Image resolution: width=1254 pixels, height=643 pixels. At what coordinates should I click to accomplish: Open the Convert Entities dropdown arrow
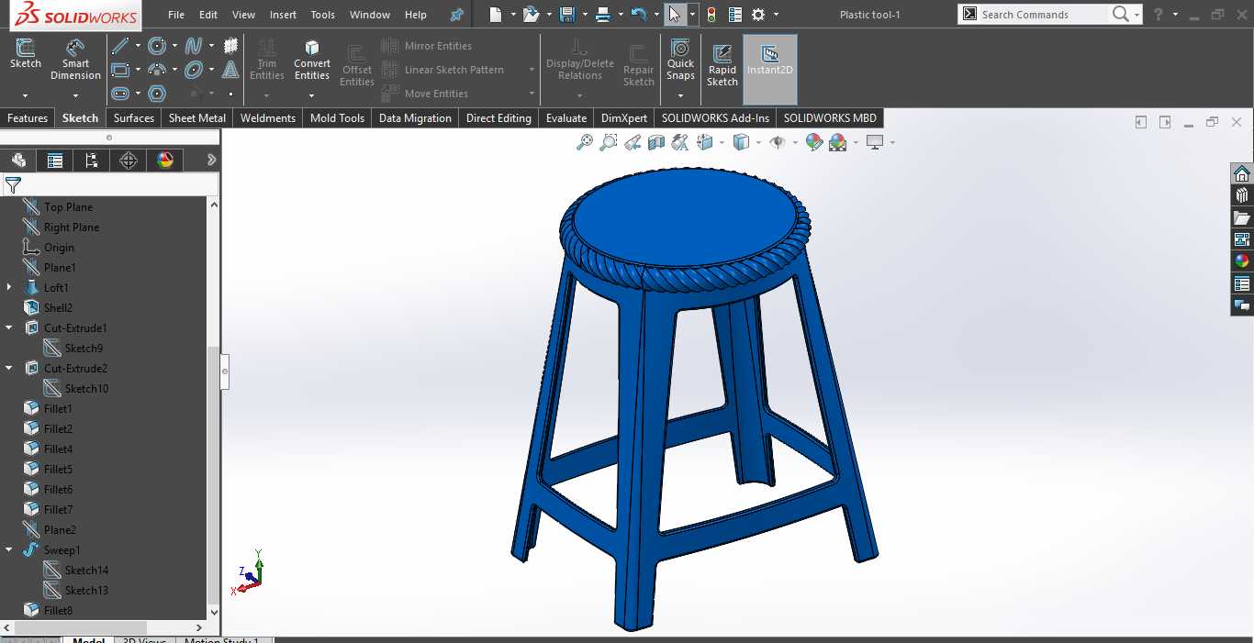click(312, 95)
